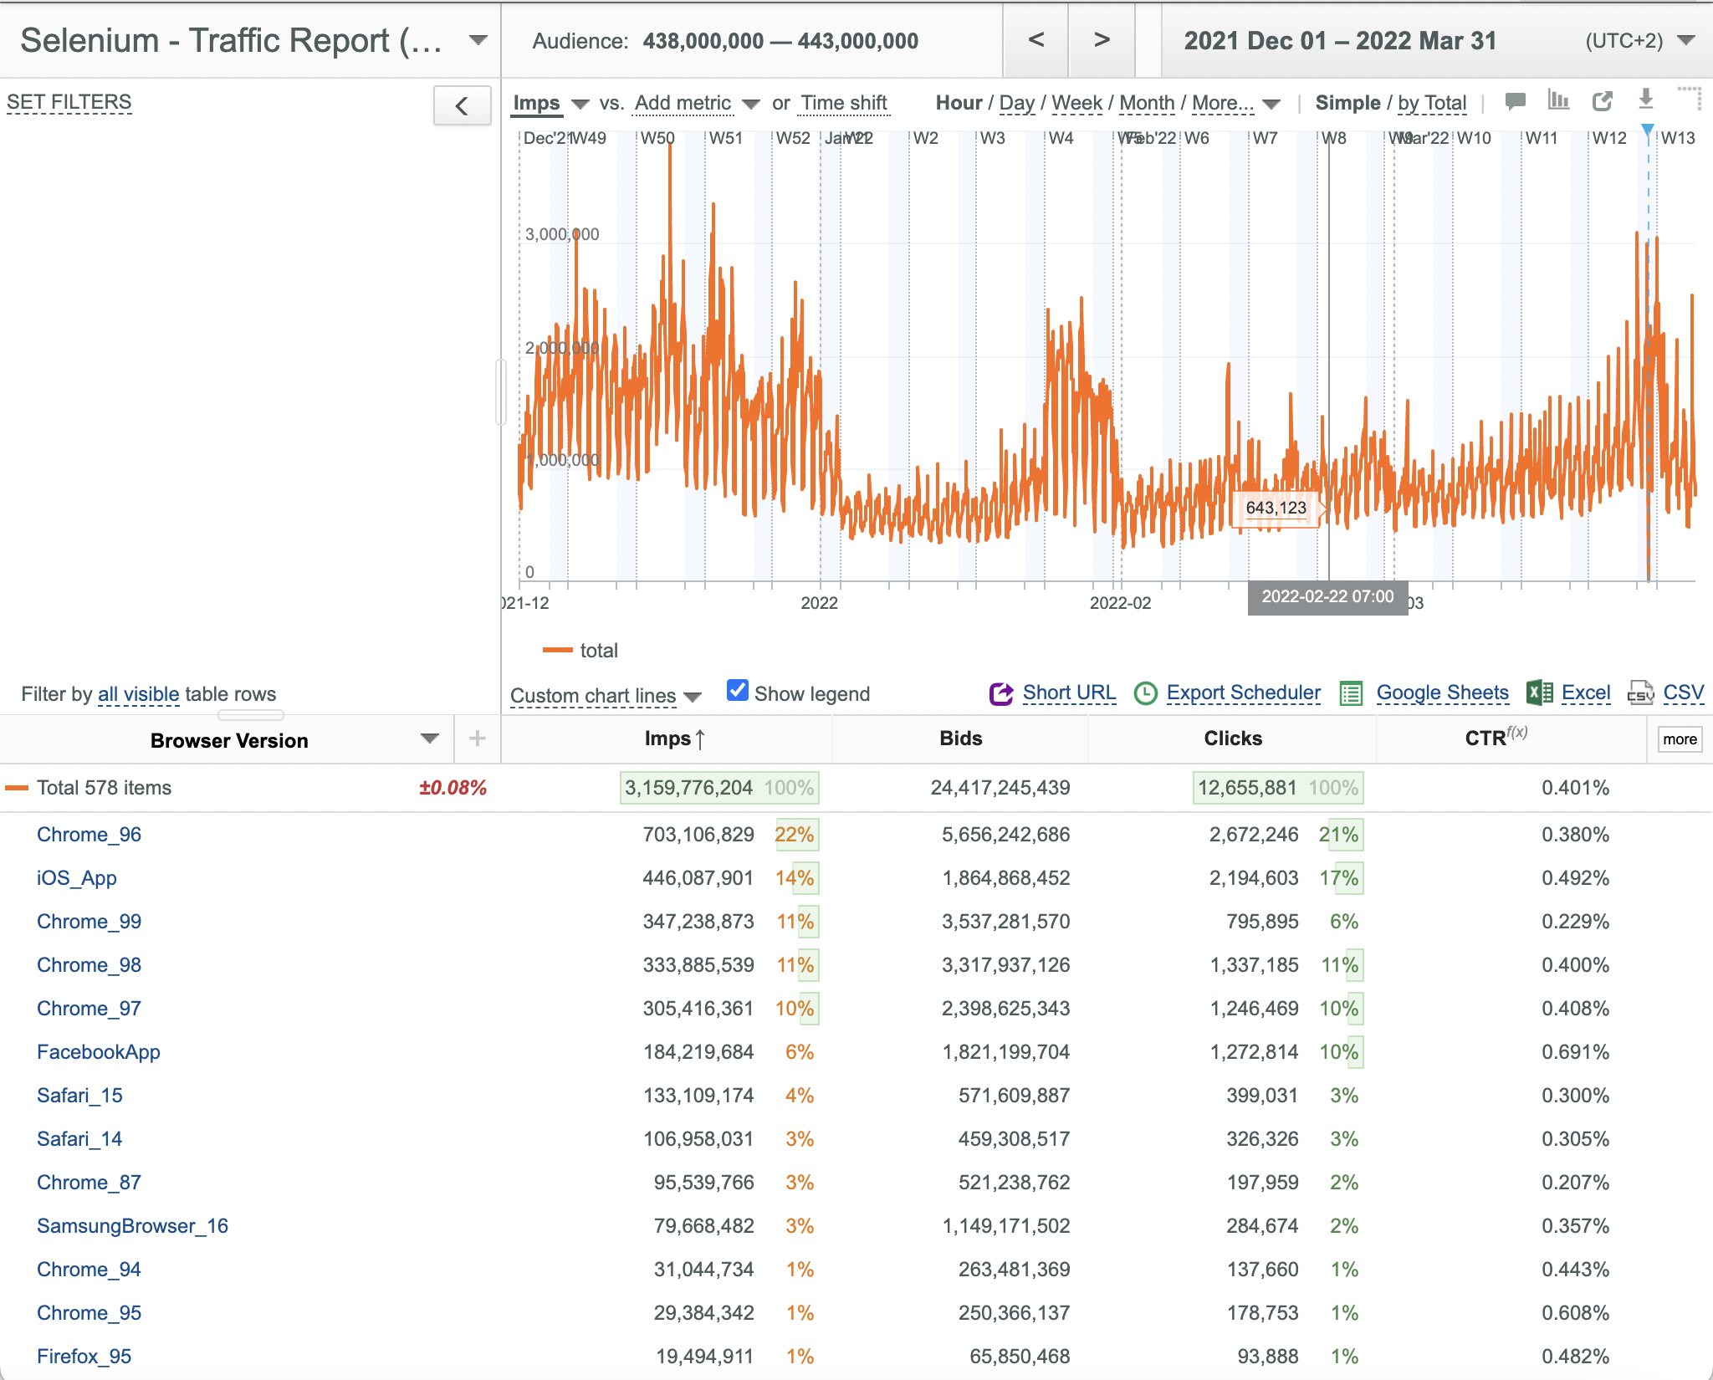Go to previous date range

1035,40
